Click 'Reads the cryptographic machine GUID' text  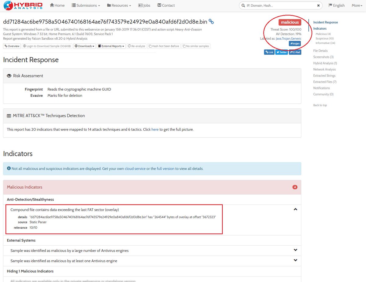pyautogui.click(x=79, y=89)
